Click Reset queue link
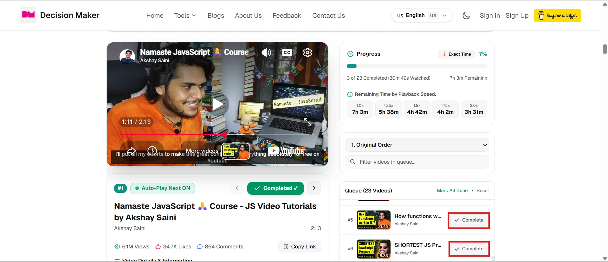Screen dimensions: 608x262 [483, 191]
